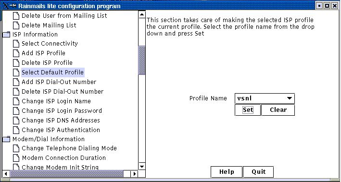Click the page icon beside Select Connectivity

(x=16, y=44)
